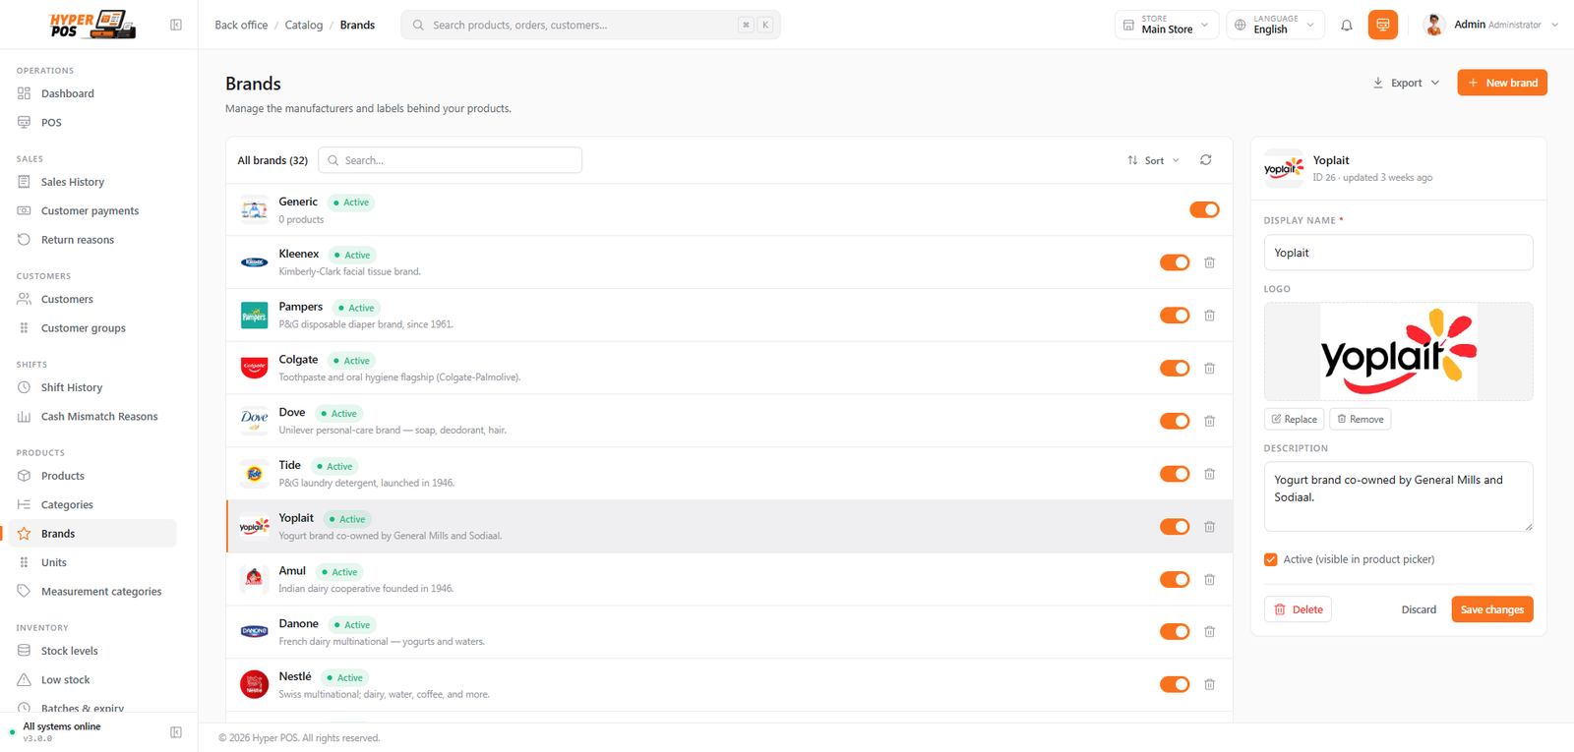The height and width of the screenshot is (752, 1574).
Task: Expand the Admin account menu
Action: (1490, 25)
